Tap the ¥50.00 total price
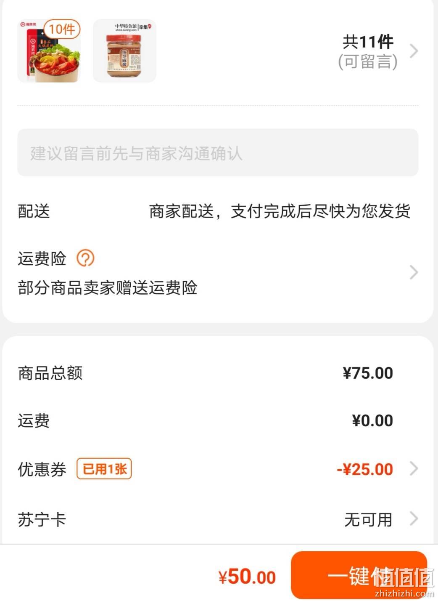The image size is (438, 601). (x=247, y=576)
